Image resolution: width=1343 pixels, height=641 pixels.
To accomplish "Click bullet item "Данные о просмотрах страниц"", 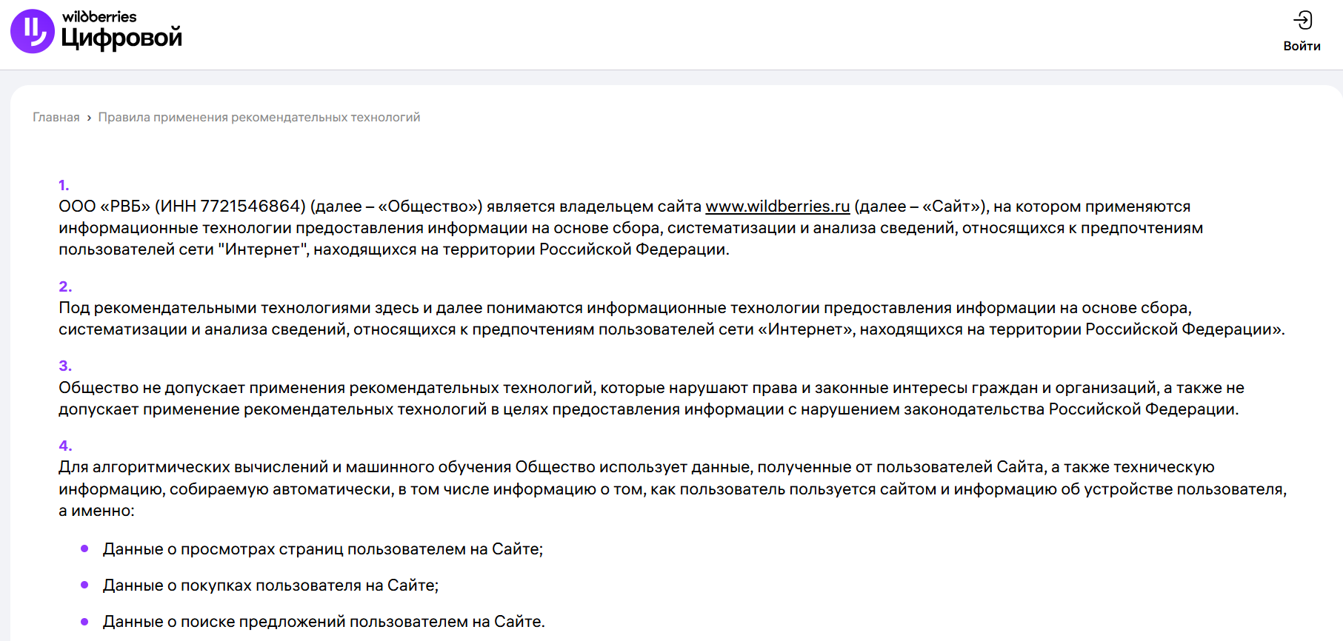I will [x=322, y=549].
